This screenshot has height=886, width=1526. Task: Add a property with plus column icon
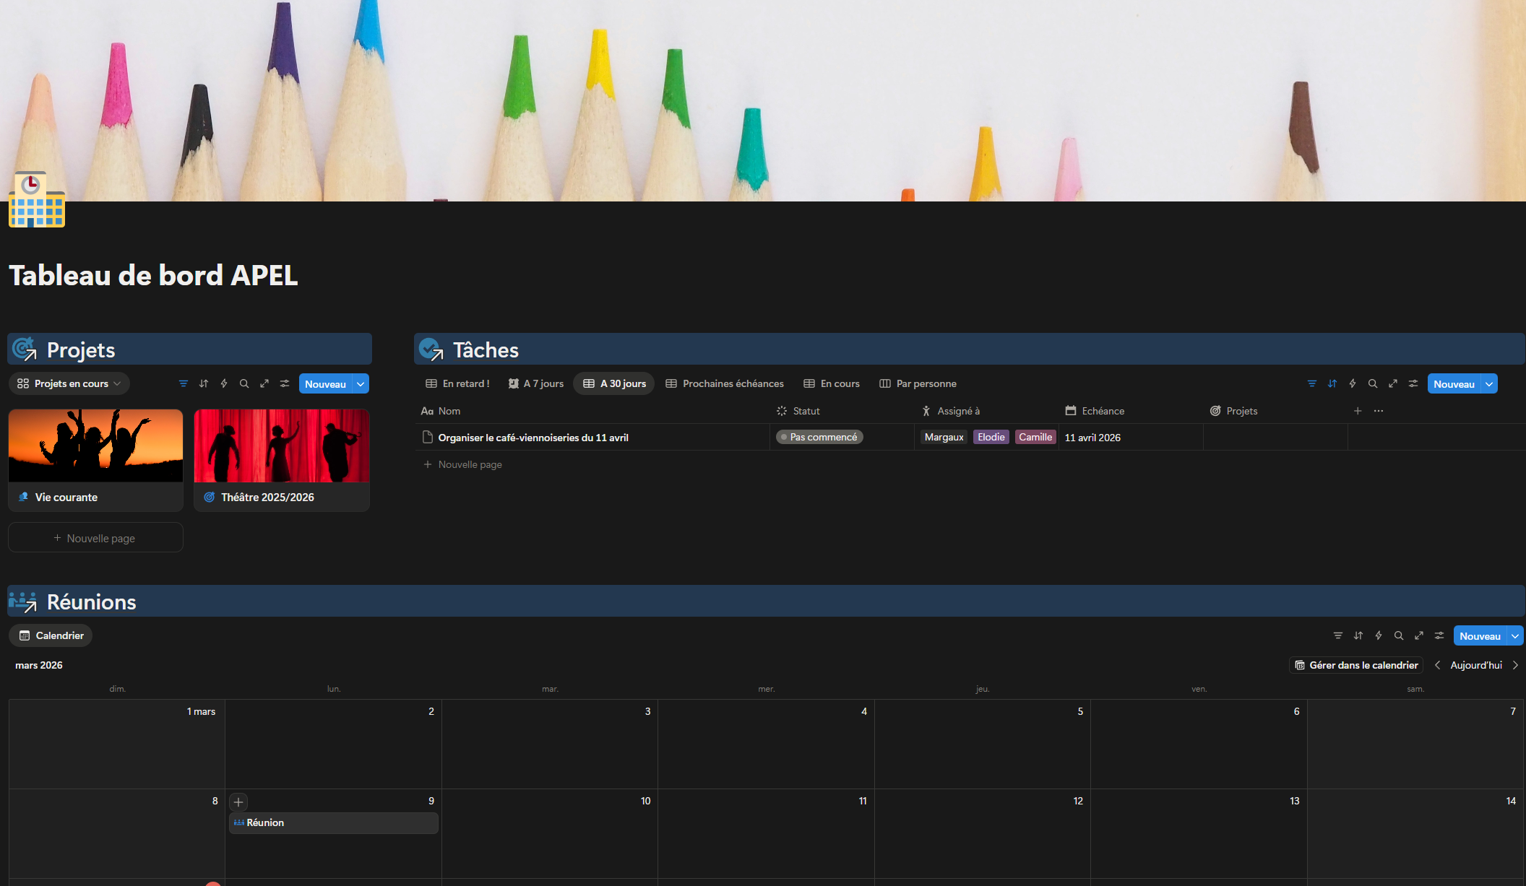tap(1358, 411)
